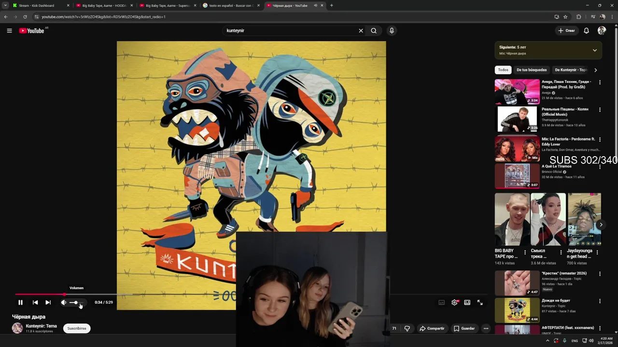
Task: Mute tab via speaker icon on tab
Action: pos(315,5)
